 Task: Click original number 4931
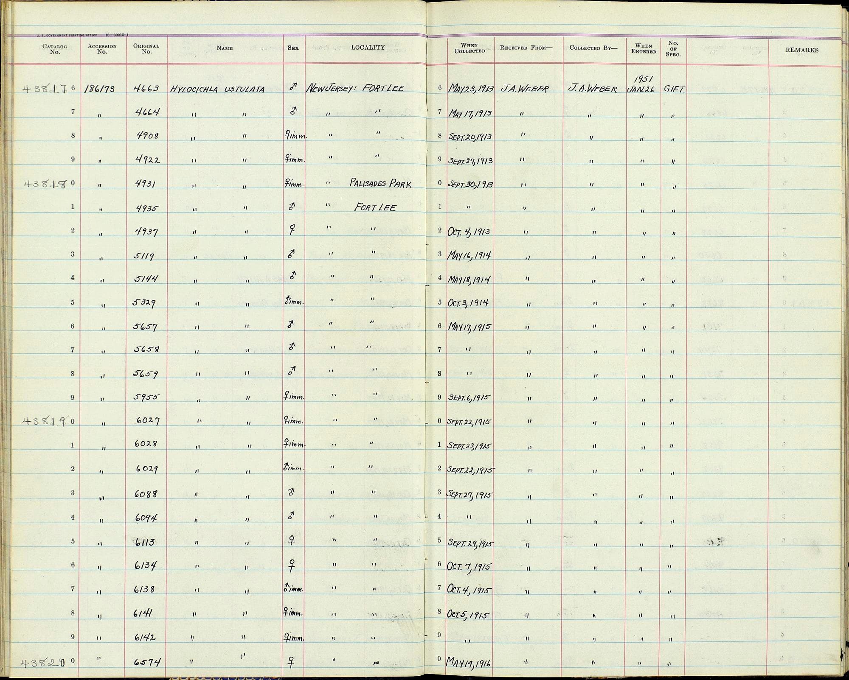coord(146,184)
